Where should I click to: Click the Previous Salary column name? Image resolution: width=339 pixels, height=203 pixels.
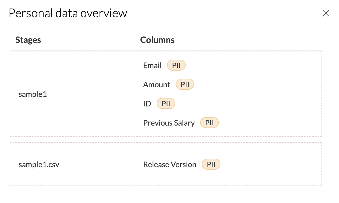[169, 123]
